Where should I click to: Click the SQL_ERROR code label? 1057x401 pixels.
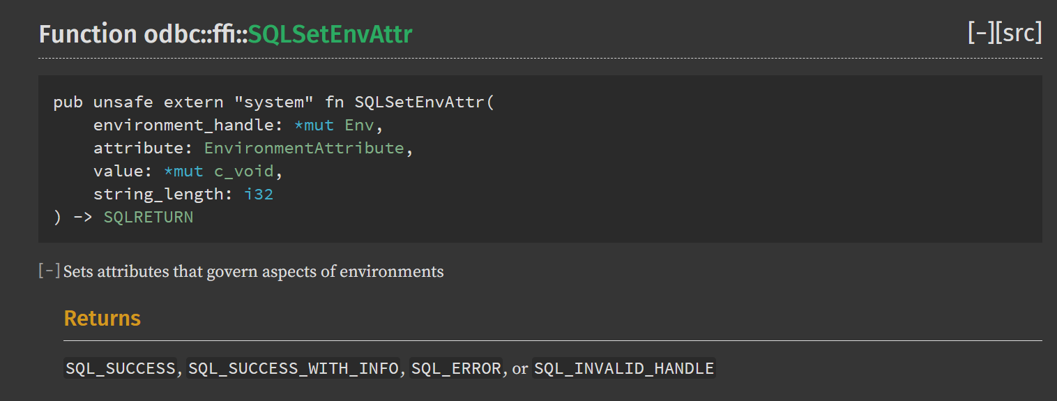(456, 368)
